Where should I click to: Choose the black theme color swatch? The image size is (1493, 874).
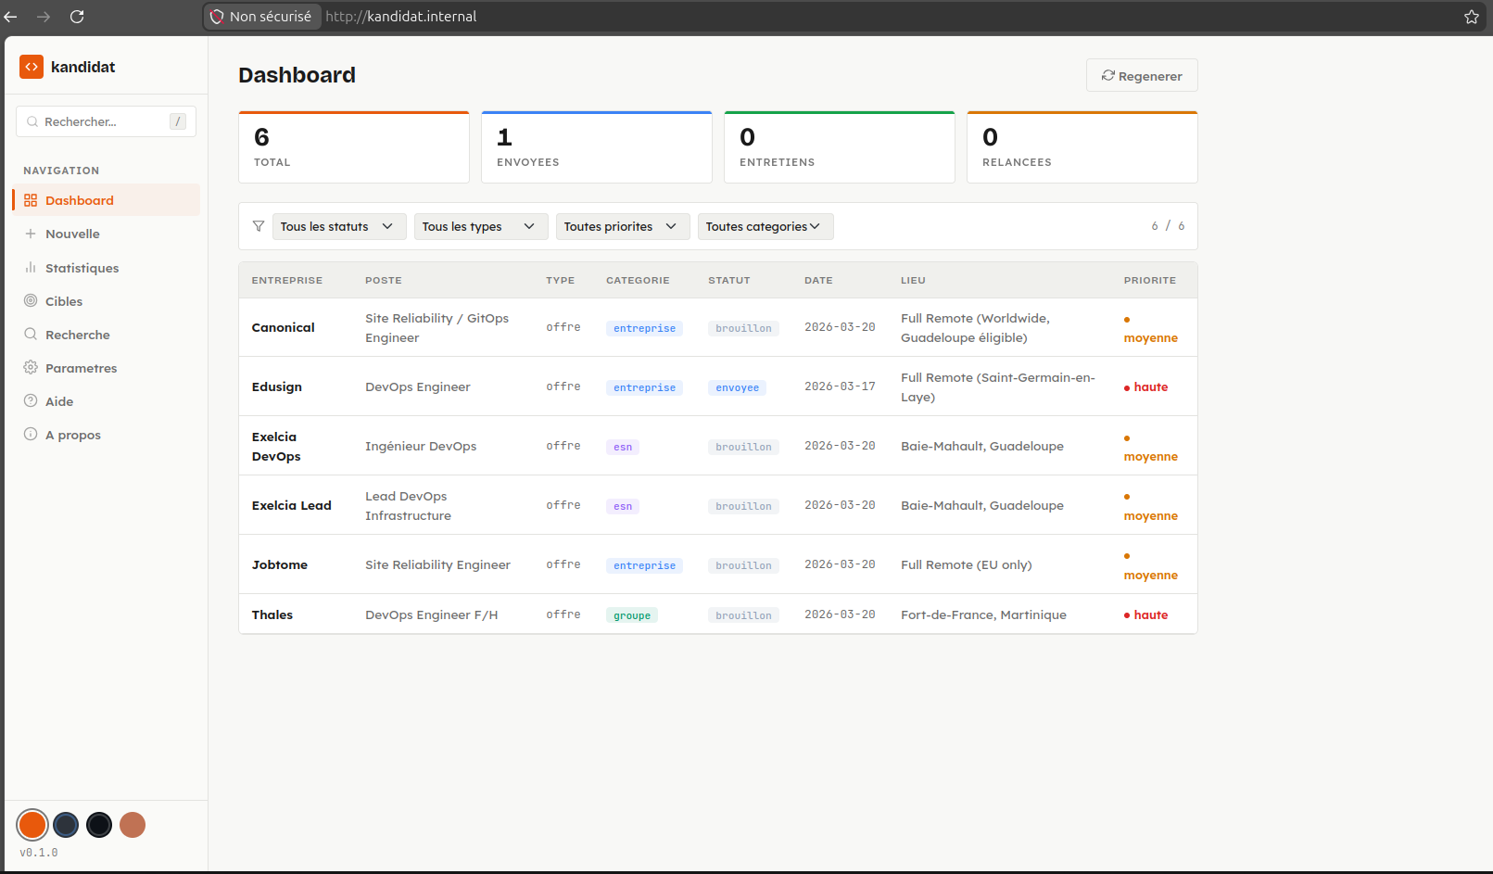coord(99,825)
